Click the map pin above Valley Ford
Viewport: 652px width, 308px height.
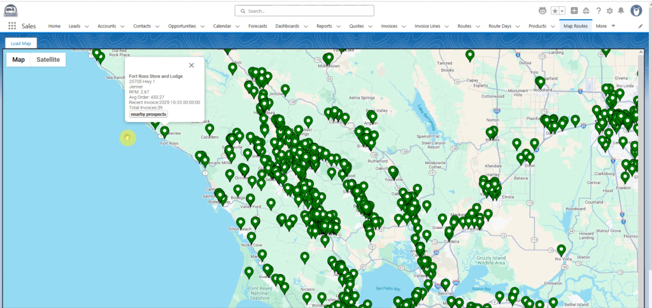pos(250,199)
